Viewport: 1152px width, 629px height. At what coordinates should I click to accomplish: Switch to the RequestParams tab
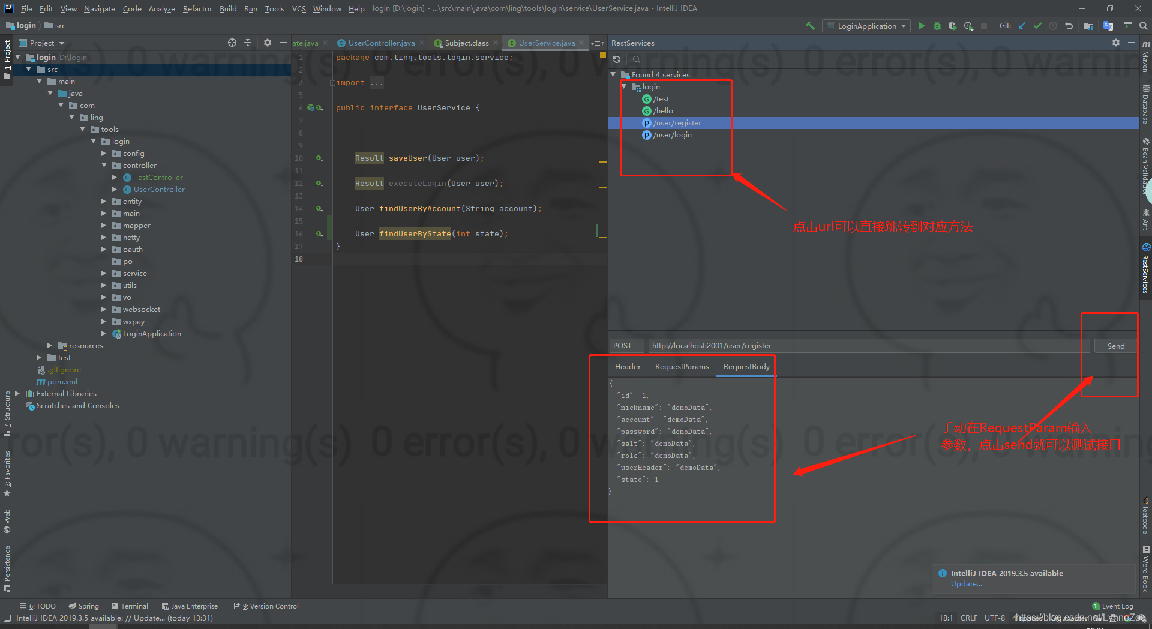point(682,366)
